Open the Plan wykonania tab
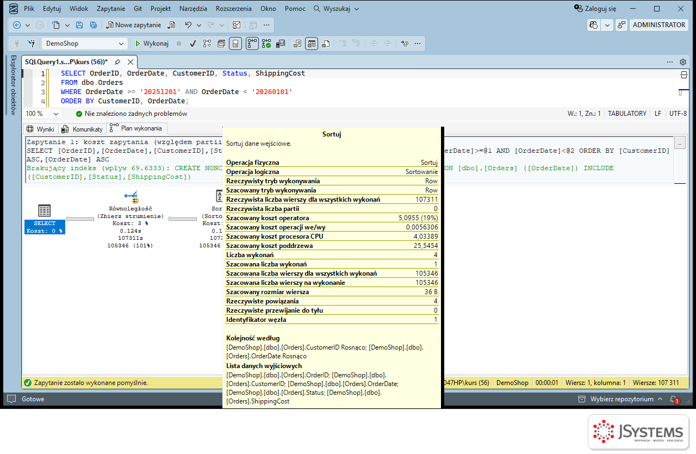696x454 pixels. [135, 128]
